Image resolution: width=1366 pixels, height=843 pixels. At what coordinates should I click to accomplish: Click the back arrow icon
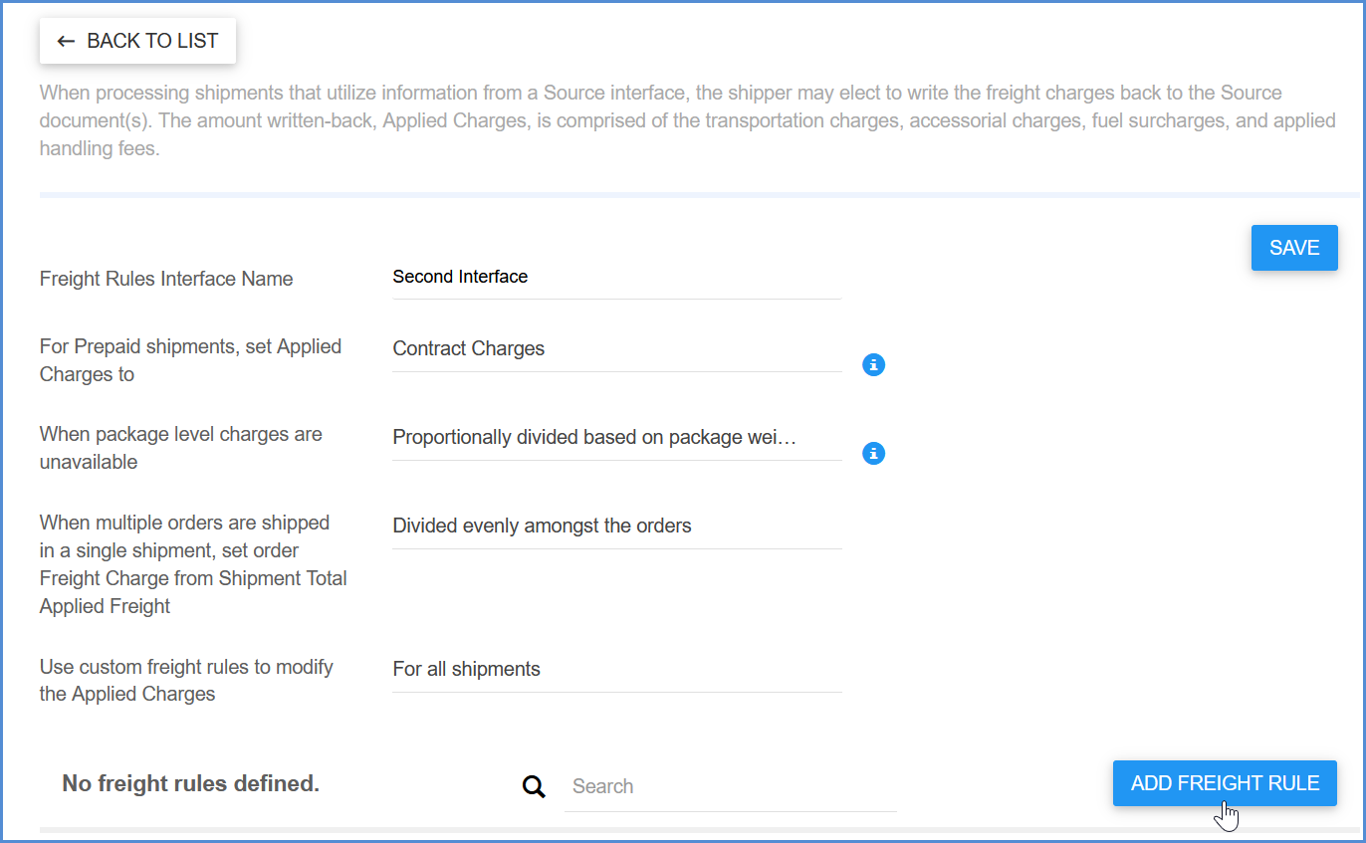66,41
